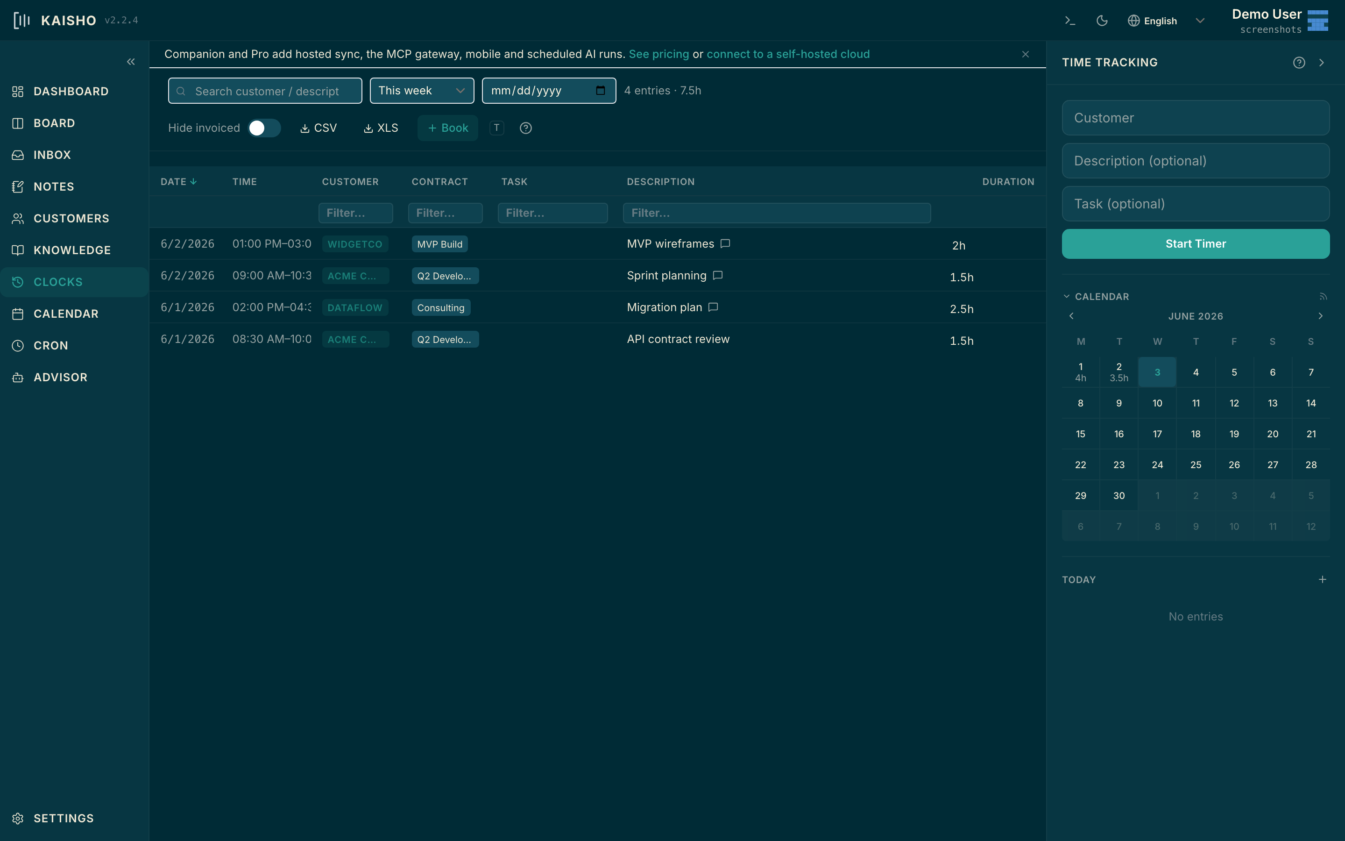Open Notes in sidebar

pos(74,186)
